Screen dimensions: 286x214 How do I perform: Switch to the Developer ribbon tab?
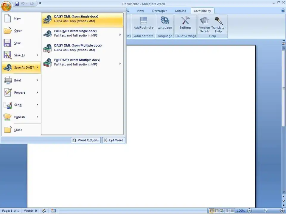pyautogui.click(x=159, y=11)
